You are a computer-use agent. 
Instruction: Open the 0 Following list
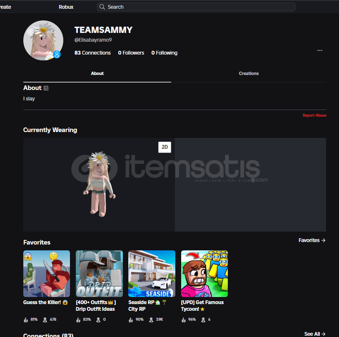(x=165, y=53)
